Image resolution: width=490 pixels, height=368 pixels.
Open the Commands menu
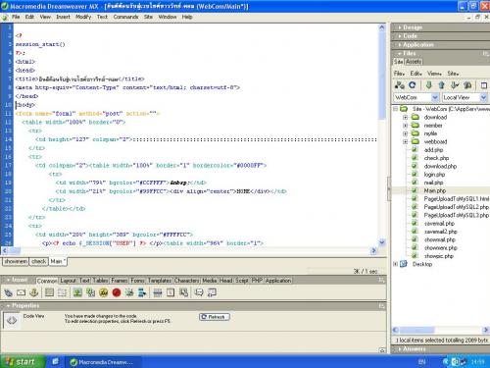125,17
